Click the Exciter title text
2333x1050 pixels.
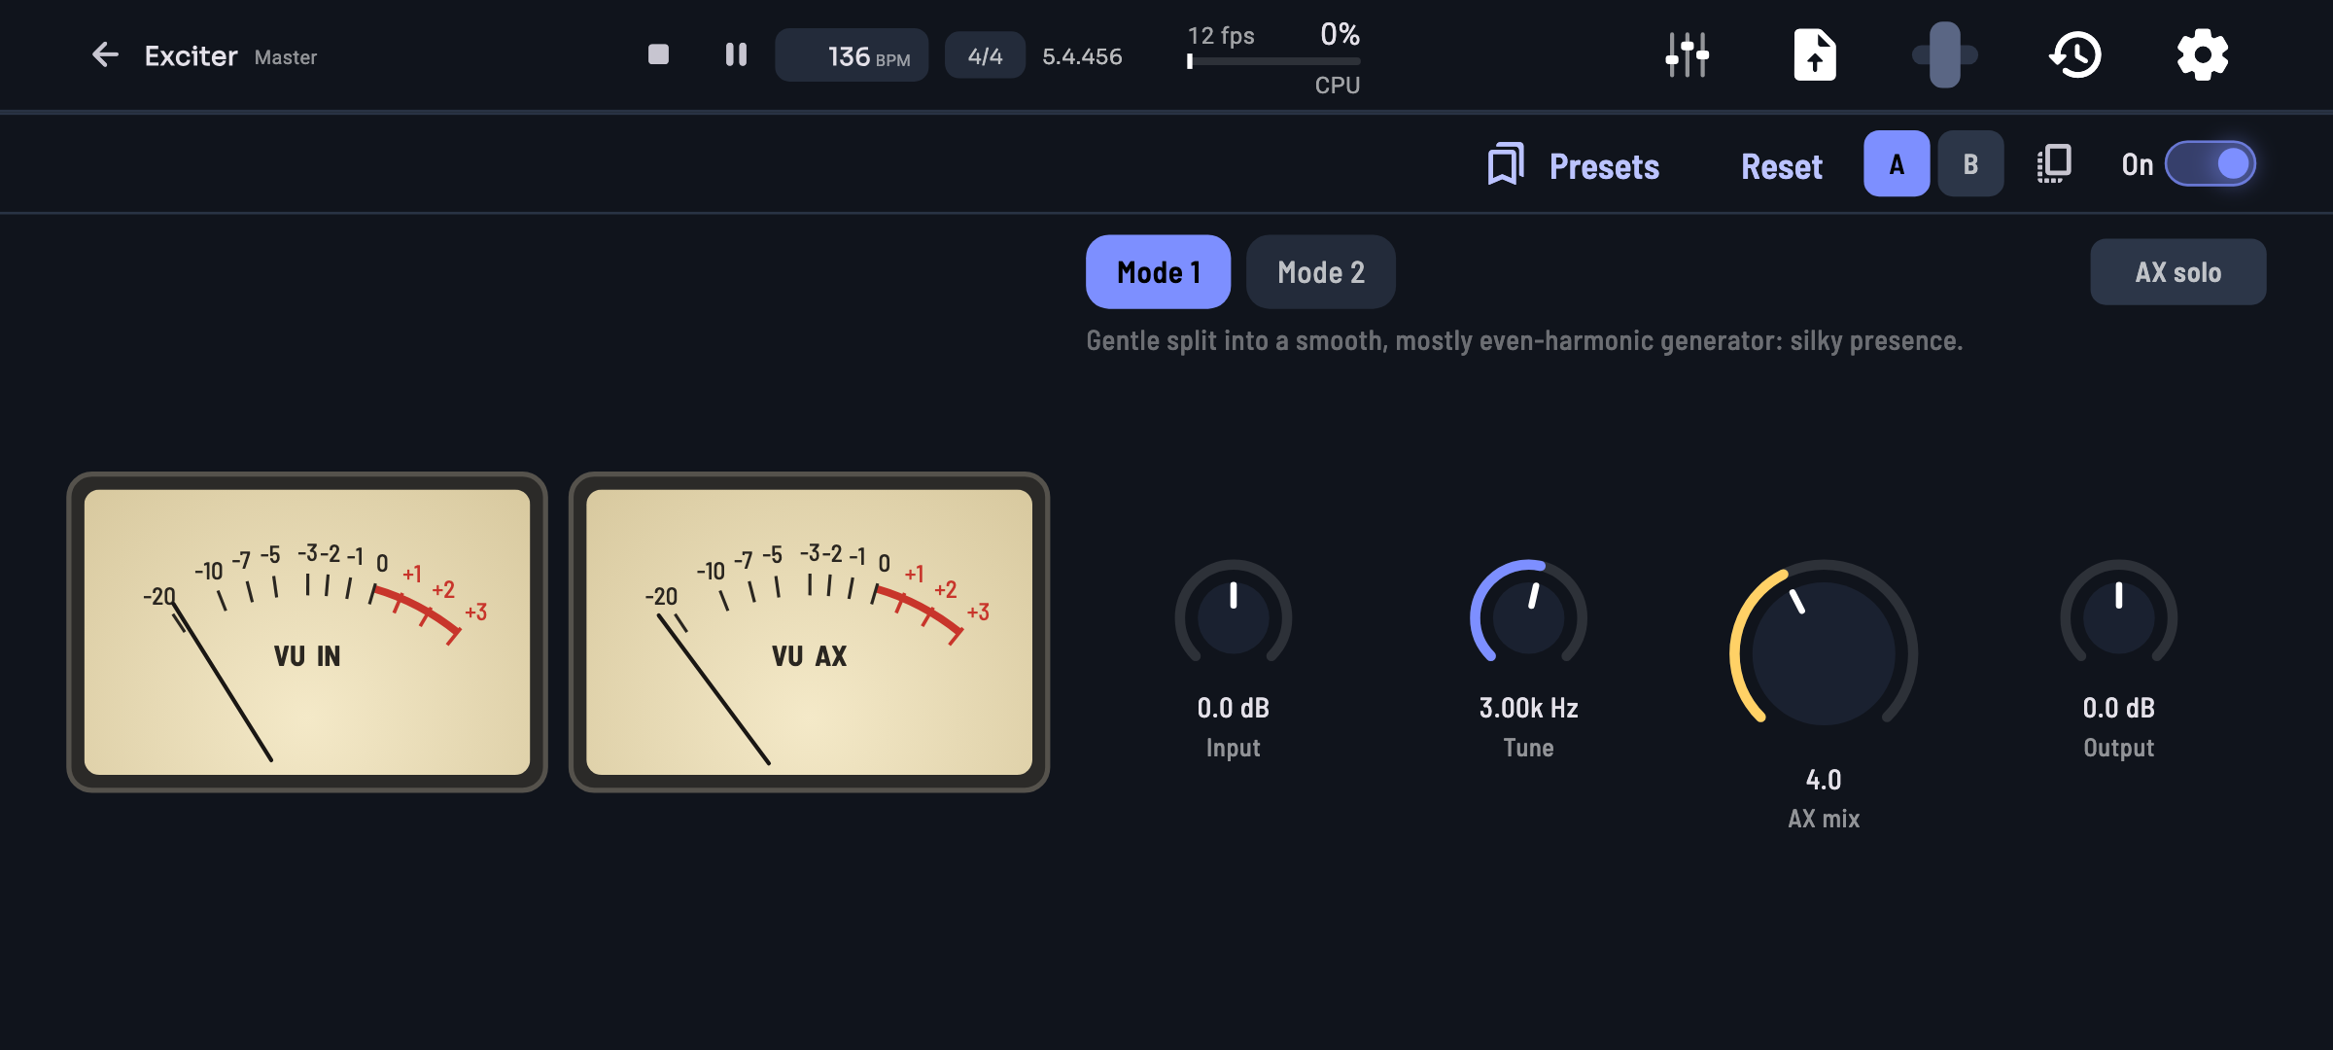[191, 56]
